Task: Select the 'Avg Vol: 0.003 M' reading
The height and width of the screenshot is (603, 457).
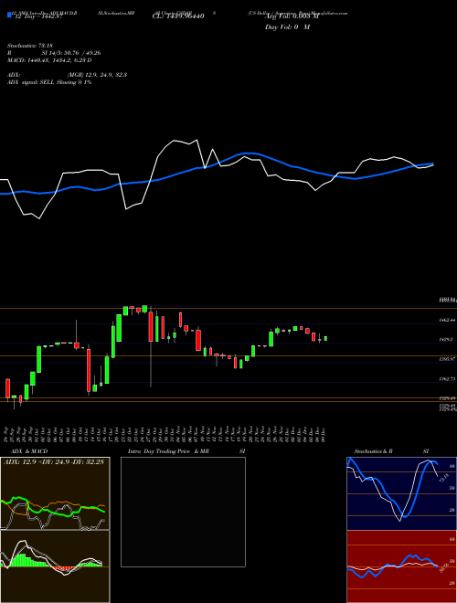Action: 292,16
